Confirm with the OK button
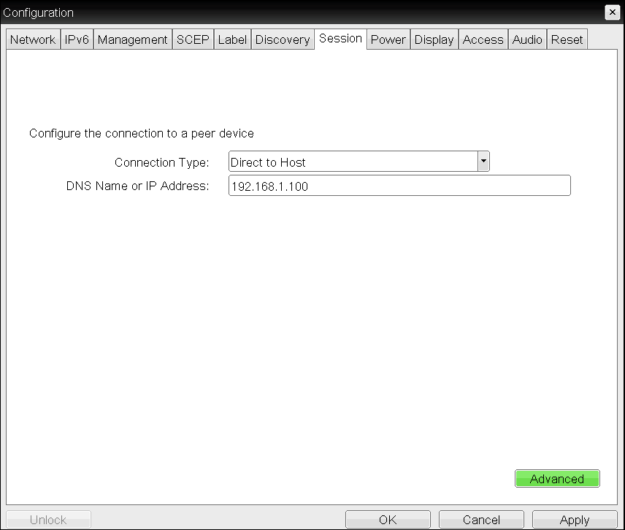Image resolution: width=625 pixels, height=530 pixels. coord(388,520)
